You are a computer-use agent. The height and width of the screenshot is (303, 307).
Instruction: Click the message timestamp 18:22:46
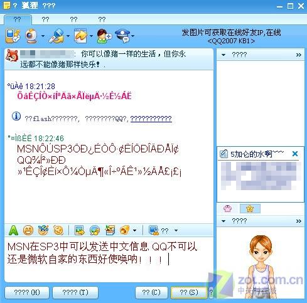49,139
